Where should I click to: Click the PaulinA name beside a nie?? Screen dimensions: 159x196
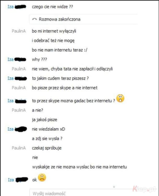pyautogui.click(x=19, y=110)
